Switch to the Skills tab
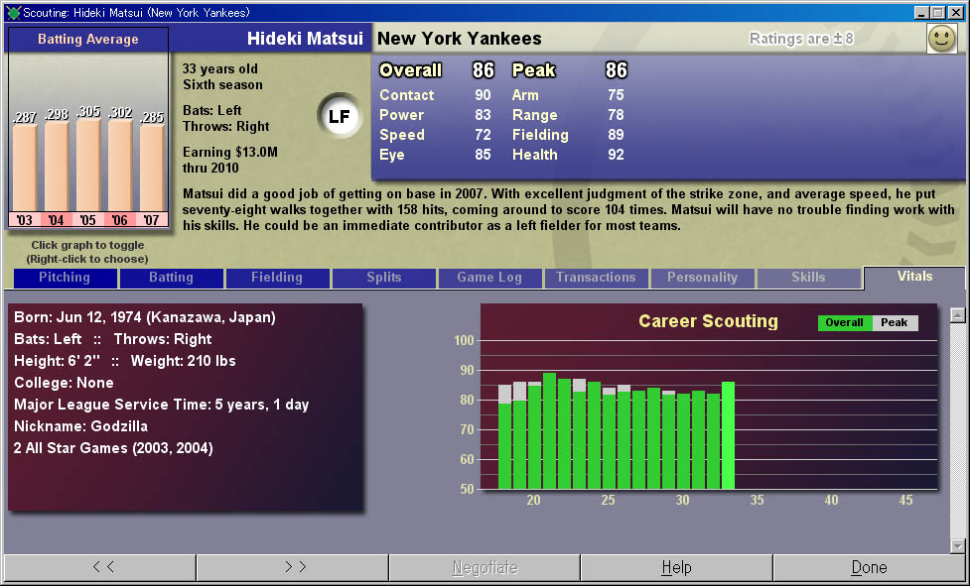Image resolution: width=970 pixels, height=586 pixels. coord(808,278)
